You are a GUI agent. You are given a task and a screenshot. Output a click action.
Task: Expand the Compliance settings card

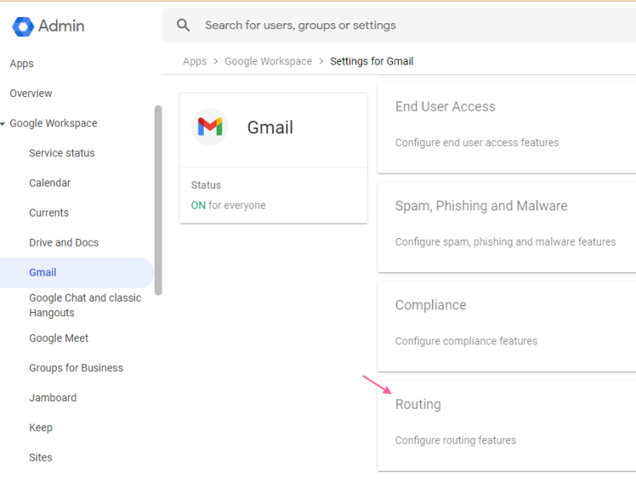coord(506,326)
